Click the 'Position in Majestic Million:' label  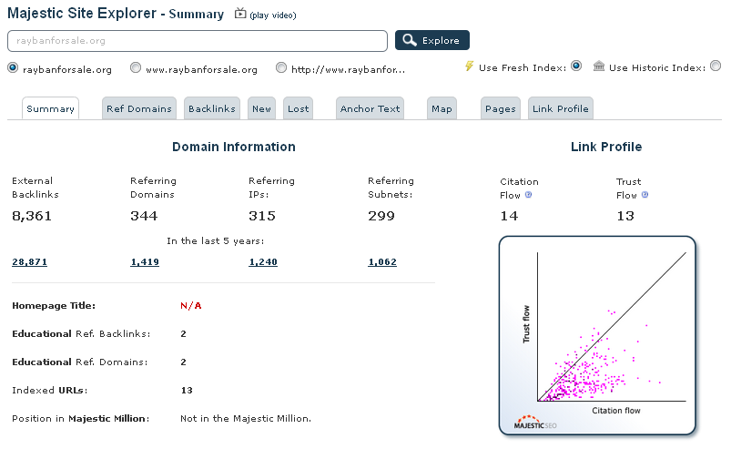click(x=81, y=418)
